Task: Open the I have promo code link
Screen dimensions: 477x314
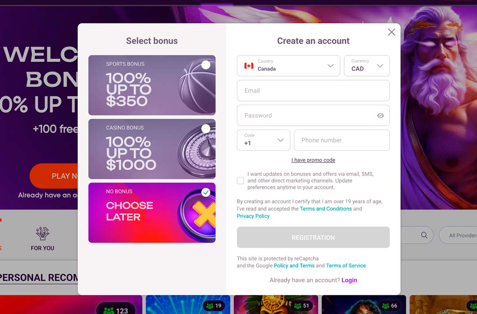Action: [313, 160]
